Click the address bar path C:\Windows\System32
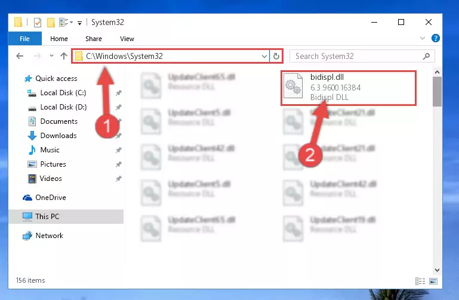The width and height of the screenshot is (459, 300). pyautogui.click(x=124, y=56)
